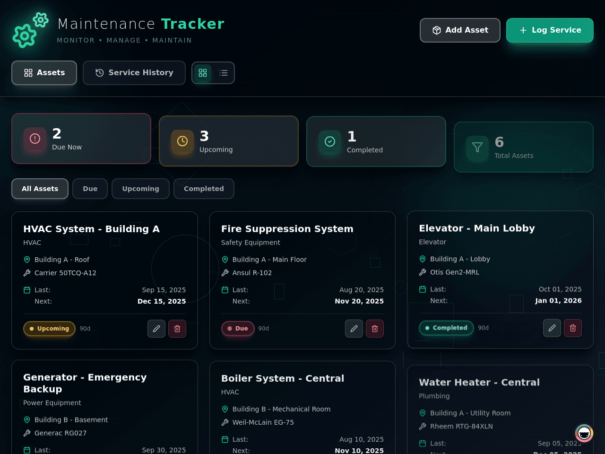Screen dimensions: 605x454
Task: Open the Generator - Emergency Backup title
Action: coord(85,383)
